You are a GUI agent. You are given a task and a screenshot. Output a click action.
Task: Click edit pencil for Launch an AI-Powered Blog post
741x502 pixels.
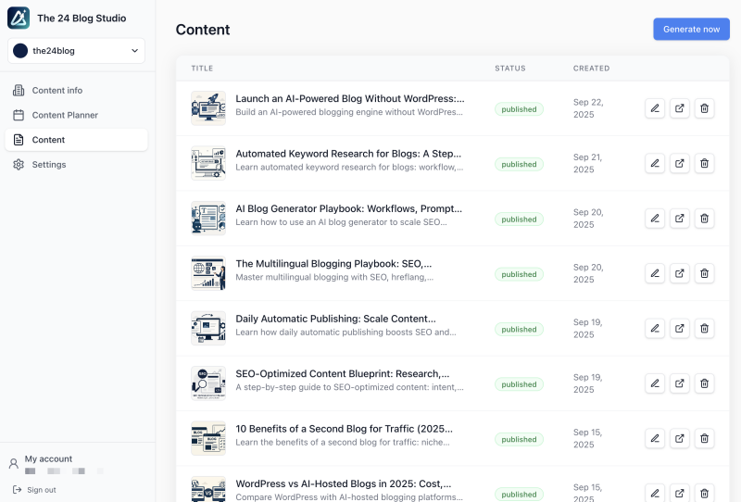655,108
